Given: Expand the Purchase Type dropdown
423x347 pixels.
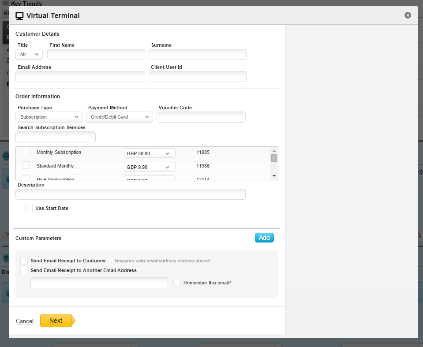Looking at the screenshot, I should (49, 117).
